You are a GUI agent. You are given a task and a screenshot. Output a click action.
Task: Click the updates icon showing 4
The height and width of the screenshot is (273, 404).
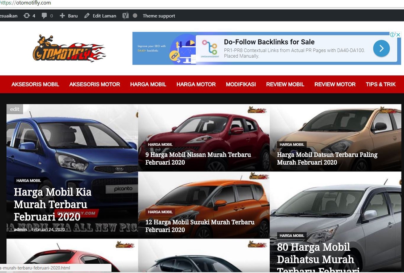tap(29, 16)
